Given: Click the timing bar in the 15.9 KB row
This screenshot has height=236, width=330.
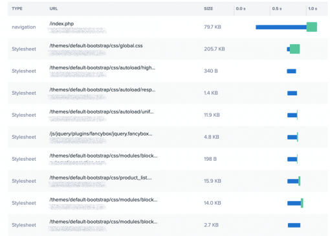Looking at the screenshot, I should pos(294,181).
